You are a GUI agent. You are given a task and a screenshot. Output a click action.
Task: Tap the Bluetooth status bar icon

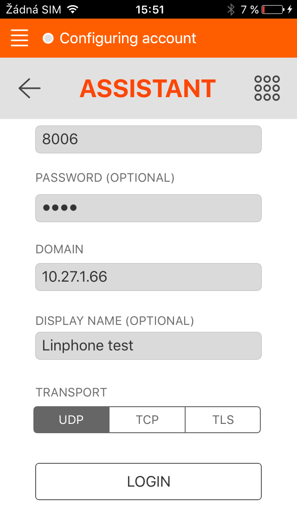point(231,9)
